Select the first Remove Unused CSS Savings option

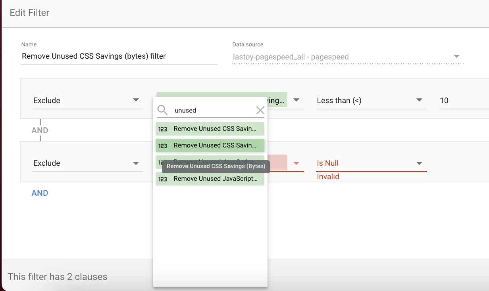point(210,129)
